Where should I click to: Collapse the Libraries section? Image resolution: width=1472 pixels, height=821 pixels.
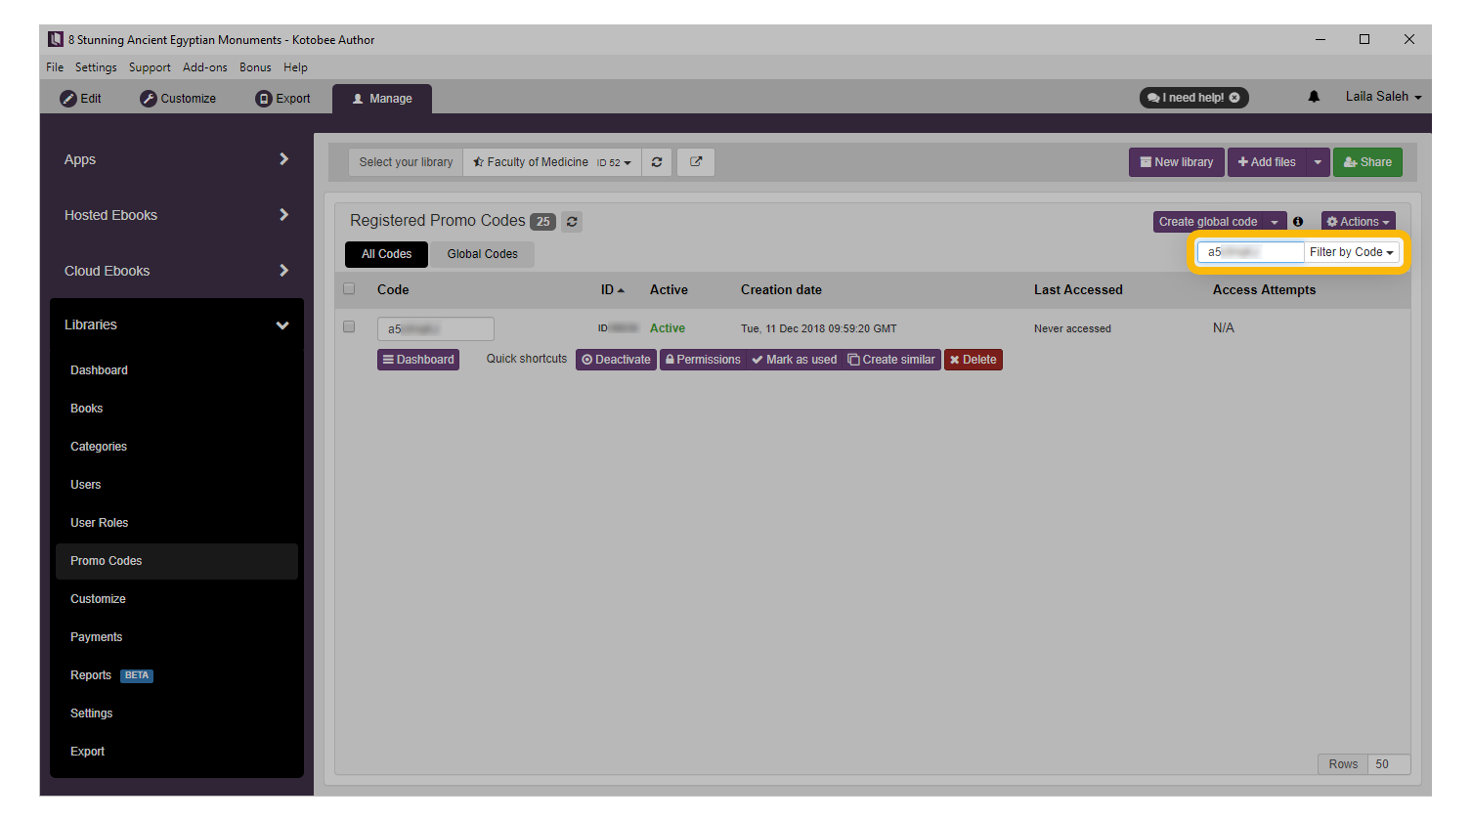coord(177,324)
